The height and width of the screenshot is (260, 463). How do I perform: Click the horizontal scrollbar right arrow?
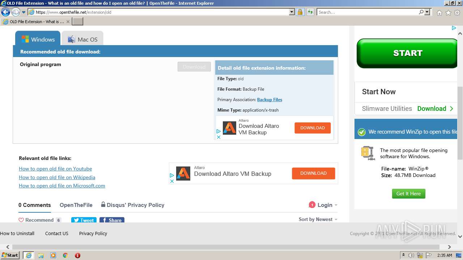449,247
